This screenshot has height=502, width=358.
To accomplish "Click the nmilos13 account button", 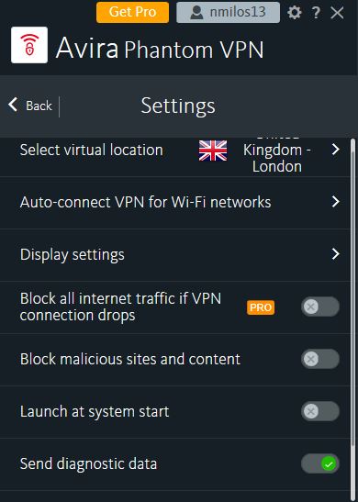I will click(x=228, y=13).
